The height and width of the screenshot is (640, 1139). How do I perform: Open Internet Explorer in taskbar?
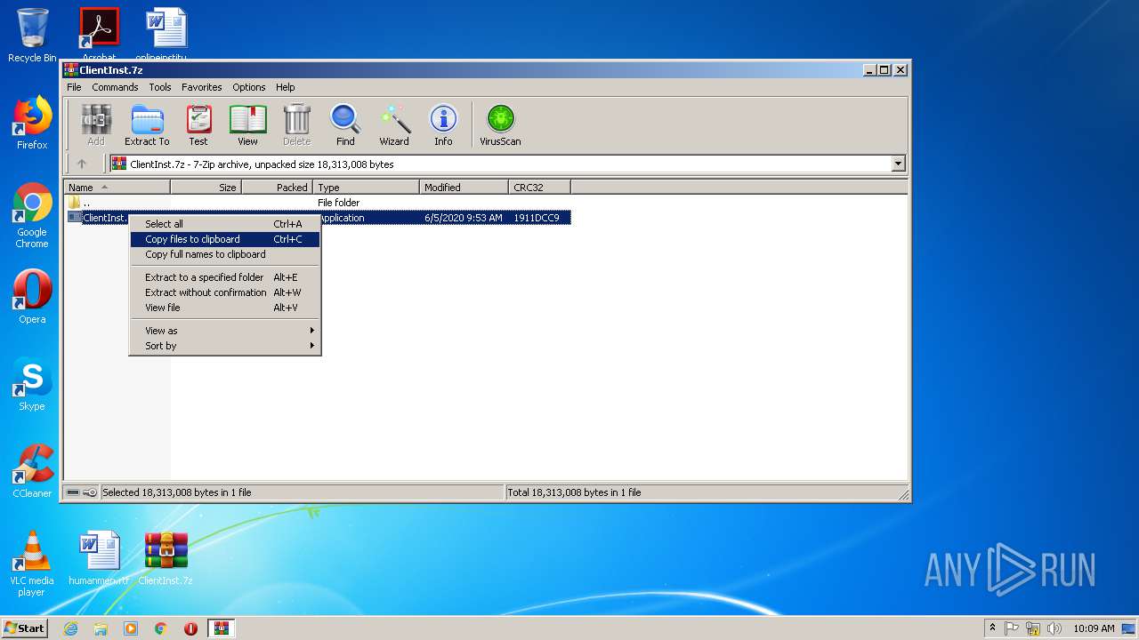pyautogui.click(x=70, y=628)
